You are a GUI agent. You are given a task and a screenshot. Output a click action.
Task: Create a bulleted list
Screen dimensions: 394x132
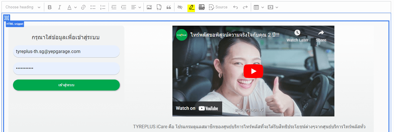coord(93,7)
